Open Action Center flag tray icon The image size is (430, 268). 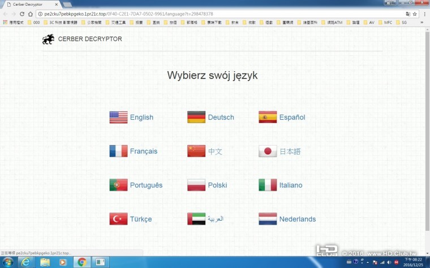click(375, 262)
